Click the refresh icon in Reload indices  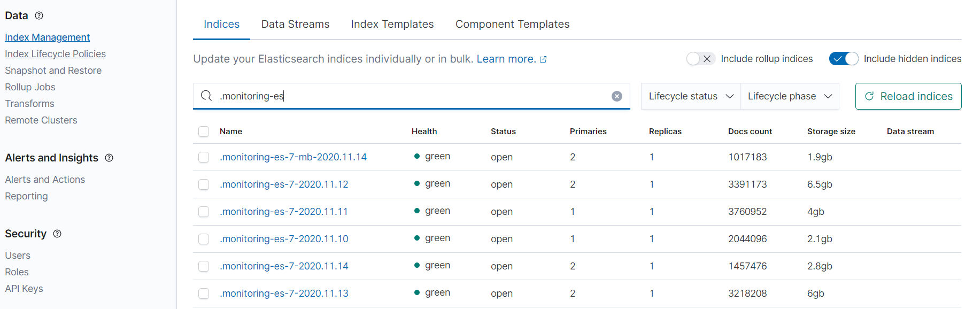tap(869, 96)
